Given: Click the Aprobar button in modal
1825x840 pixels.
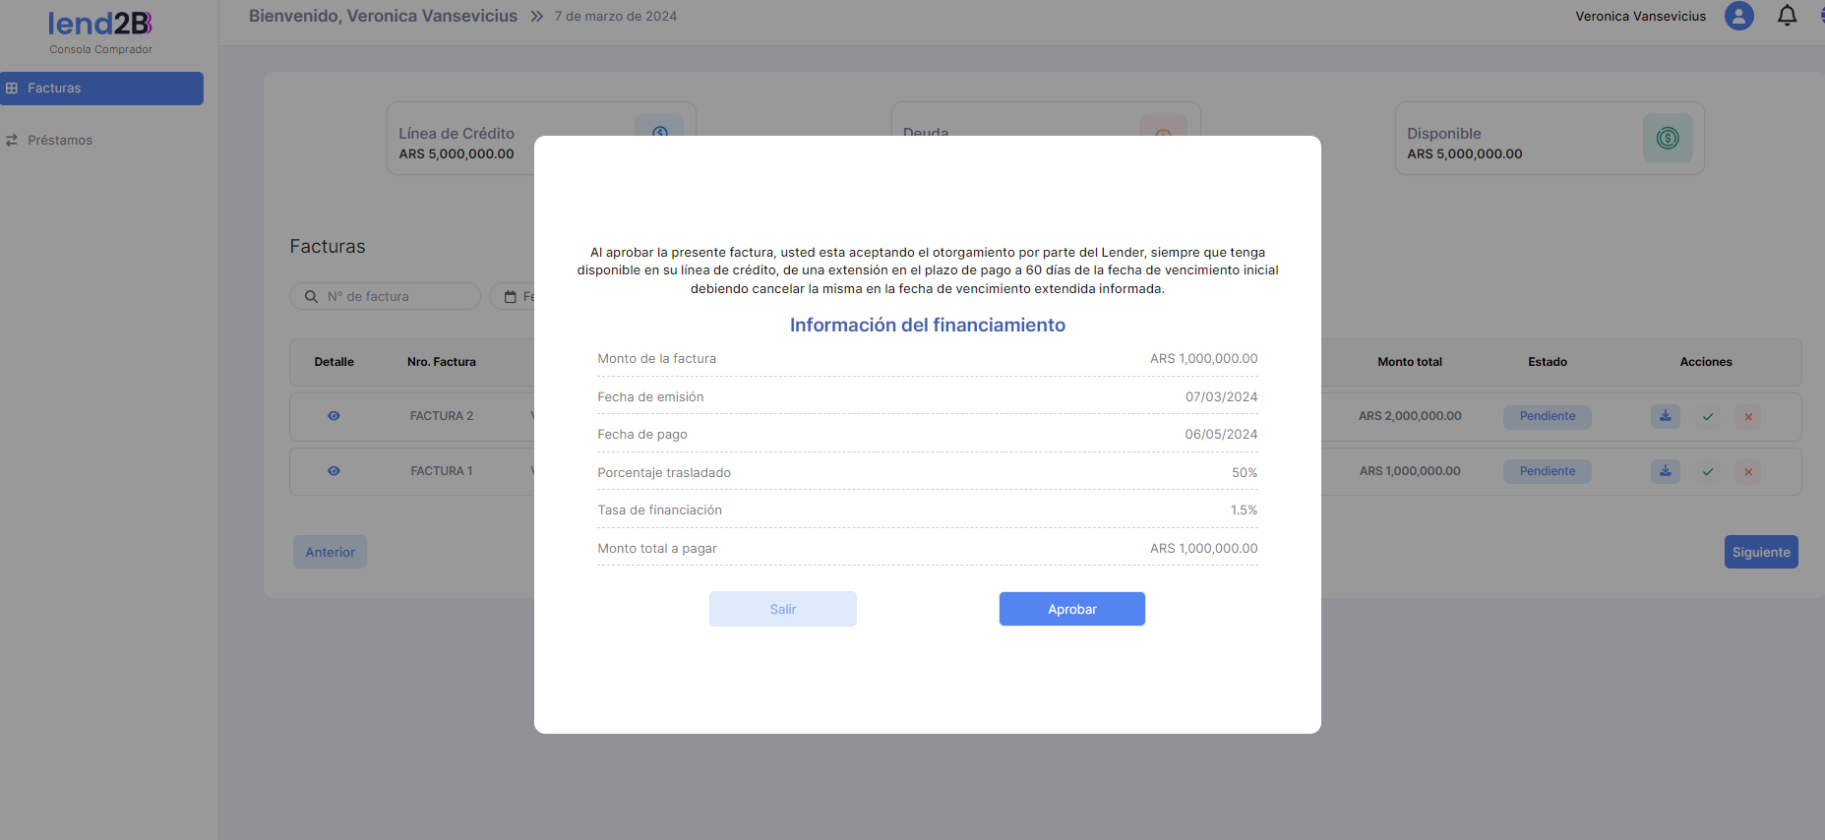Looking at the screenshot, I should [x=1071, y=609].
